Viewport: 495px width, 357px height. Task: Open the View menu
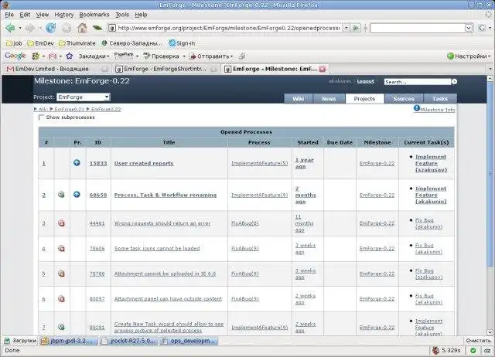(x=43, y=15)
